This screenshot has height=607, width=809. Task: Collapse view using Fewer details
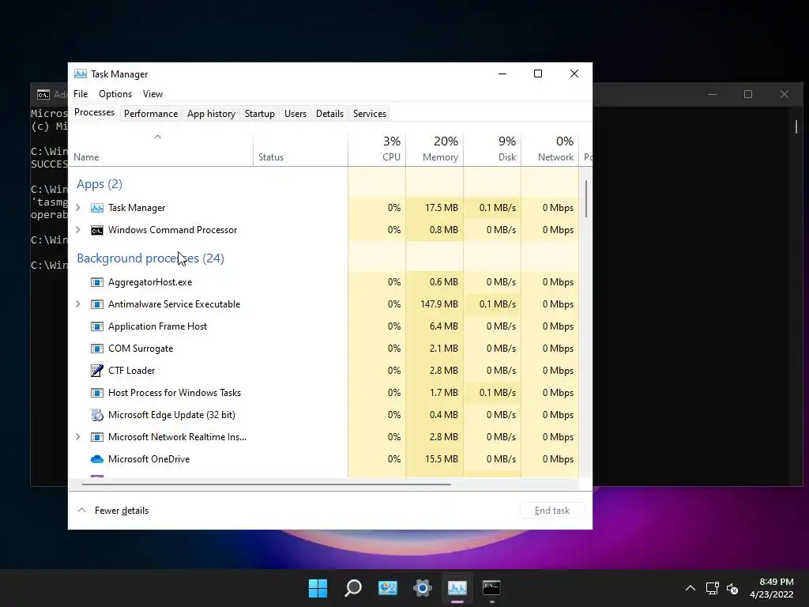[x=113, y=511]
